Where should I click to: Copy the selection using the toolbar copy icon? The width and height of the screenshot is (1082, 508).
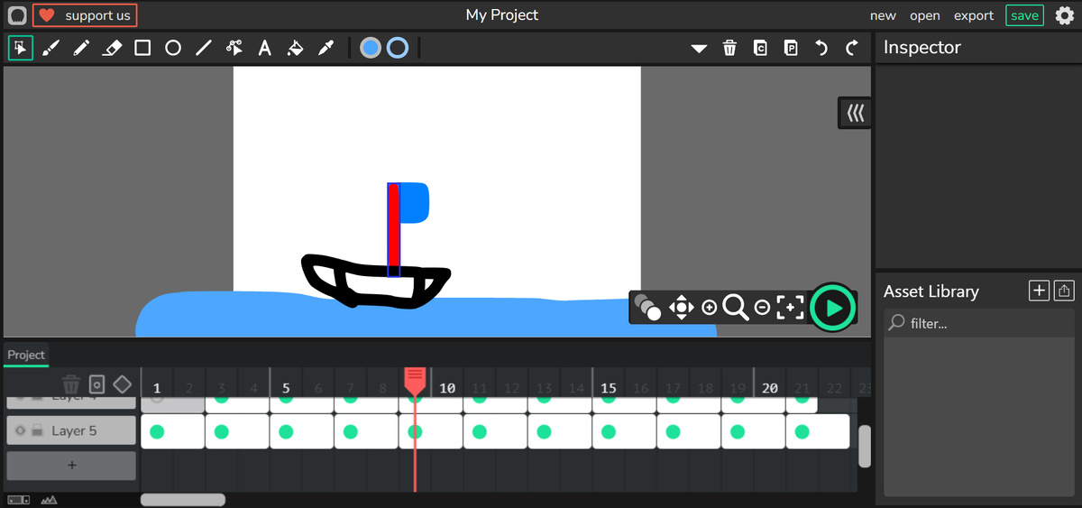(x=760, y=48)
